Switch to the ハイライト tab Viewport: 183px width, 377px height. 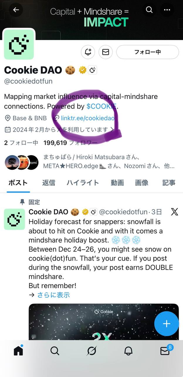click(x=83, y=183)
